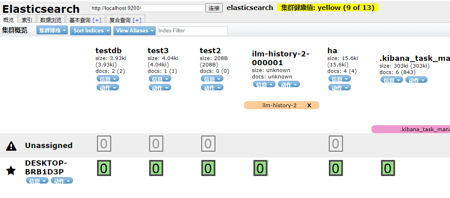Switch to the 概览 tab
This screenshot has width=450, height=198.
click(x=8, y=20)
